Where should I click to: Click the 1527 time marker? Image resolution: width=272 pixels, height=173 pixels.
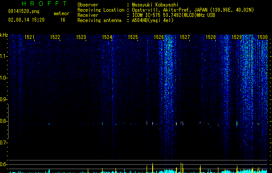click(x=185, y=37)
